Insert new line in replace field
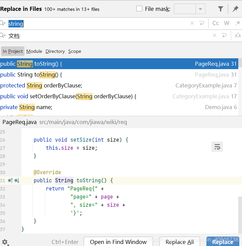Image resolution: width=242 pixels, height=246 pixels. 224,36
